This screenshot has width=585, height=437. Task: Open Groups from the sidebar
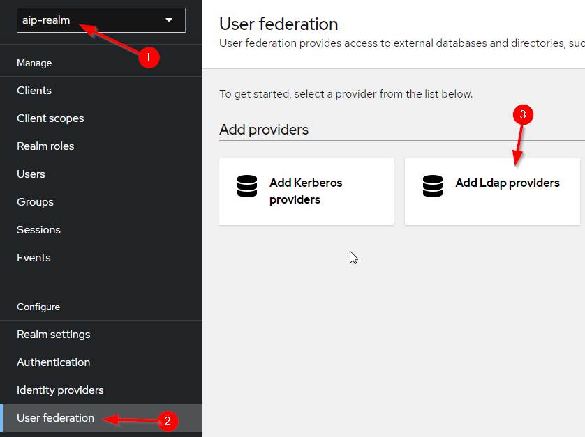tap(35, 202)
